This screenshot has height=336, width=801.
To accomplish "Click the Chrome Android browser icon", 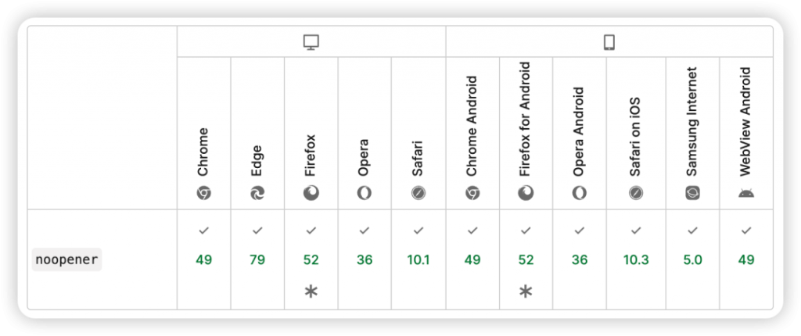I will (472, 193).
